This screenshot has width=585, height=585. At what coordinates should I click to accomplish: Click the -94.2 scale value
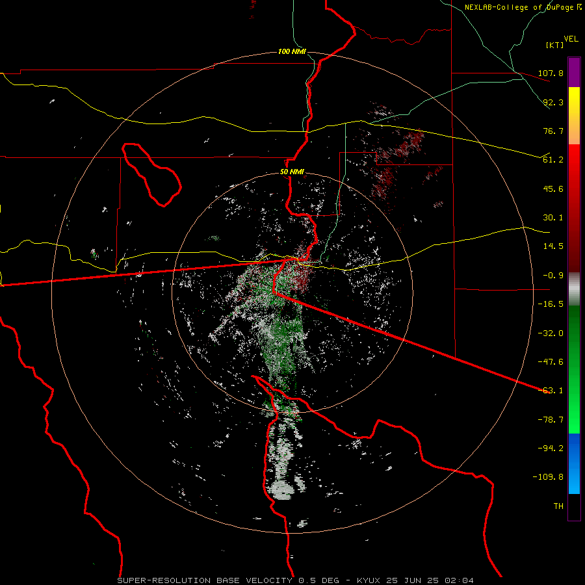pos(551,448)
